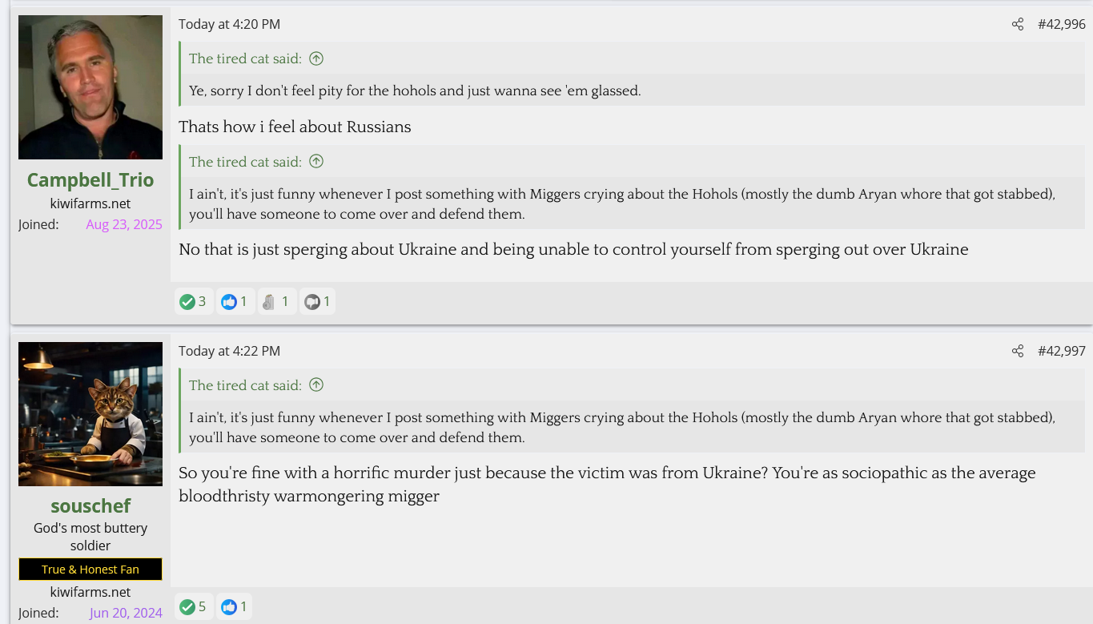This screenshot has width=1093, height=624.
Task: Open post number #42,997 permalink
Action: click(x=1061, y=351)
